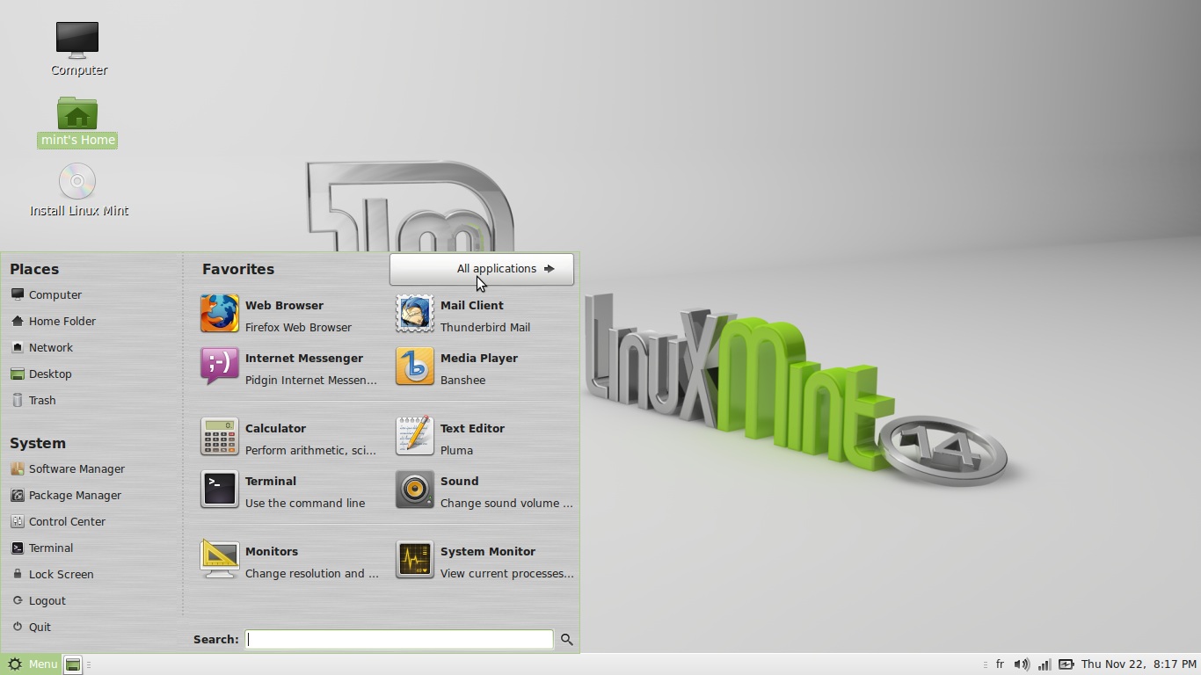Show All applications list
Image resolution: width=1201 pixels, height=675 pixels.
click(x=482, y=269)
